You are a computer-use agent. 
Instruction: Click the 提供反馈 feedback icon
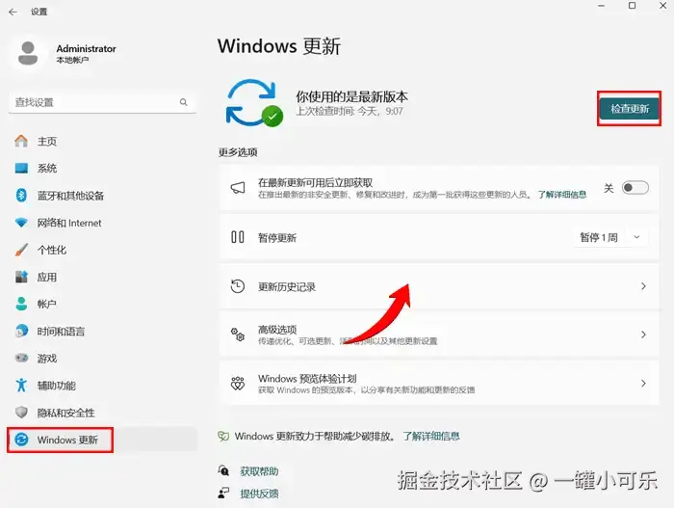click(x=223, y=493)
